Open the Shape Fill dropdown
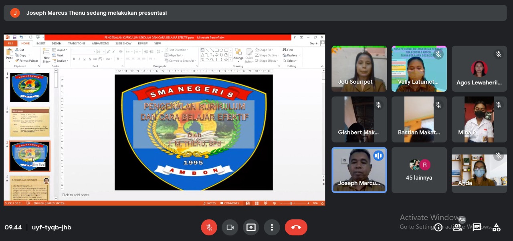 265,50
